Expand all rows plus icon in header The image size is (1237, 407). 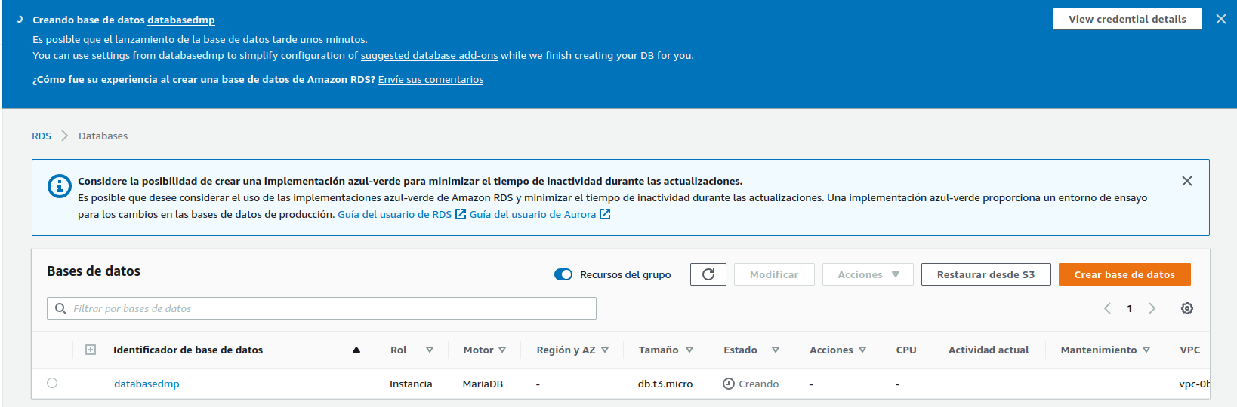tap(91, 350)
